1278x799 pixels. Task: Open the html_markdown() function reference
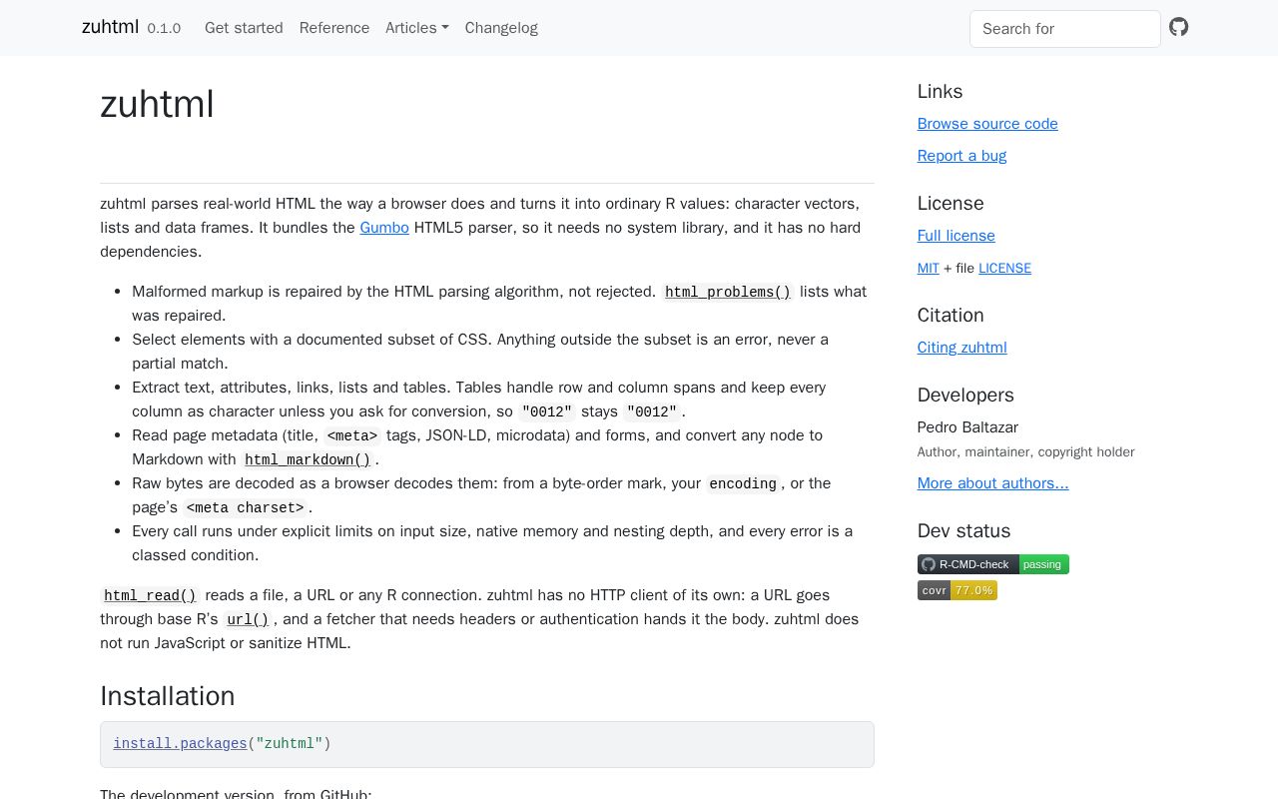pyautogui.click(x=308, y=459)
